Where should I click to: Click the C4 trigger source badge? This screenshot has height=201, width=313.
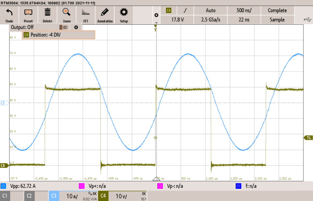coord(168,11)
